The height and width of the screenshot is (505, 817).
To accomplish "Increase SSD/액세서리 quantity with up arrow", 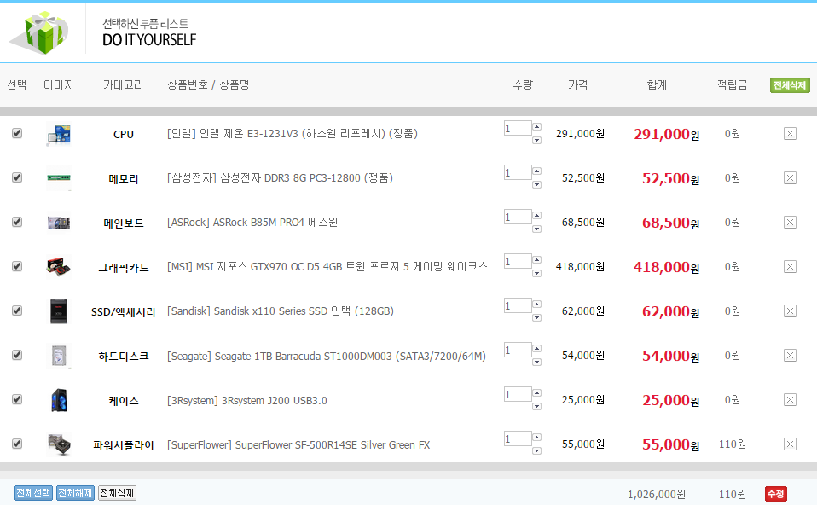I will click(x=536, y=304).
